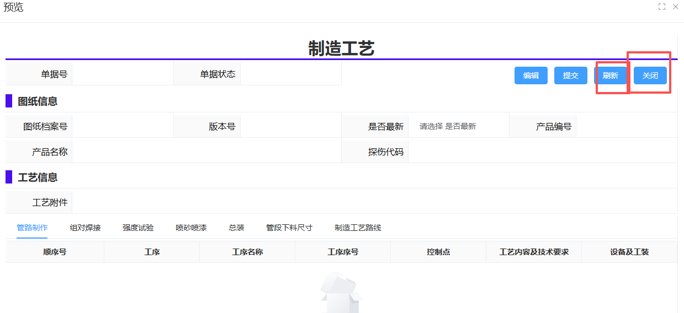
Task: Focus the 产品名称 input field
Action: tap(206, 152)
